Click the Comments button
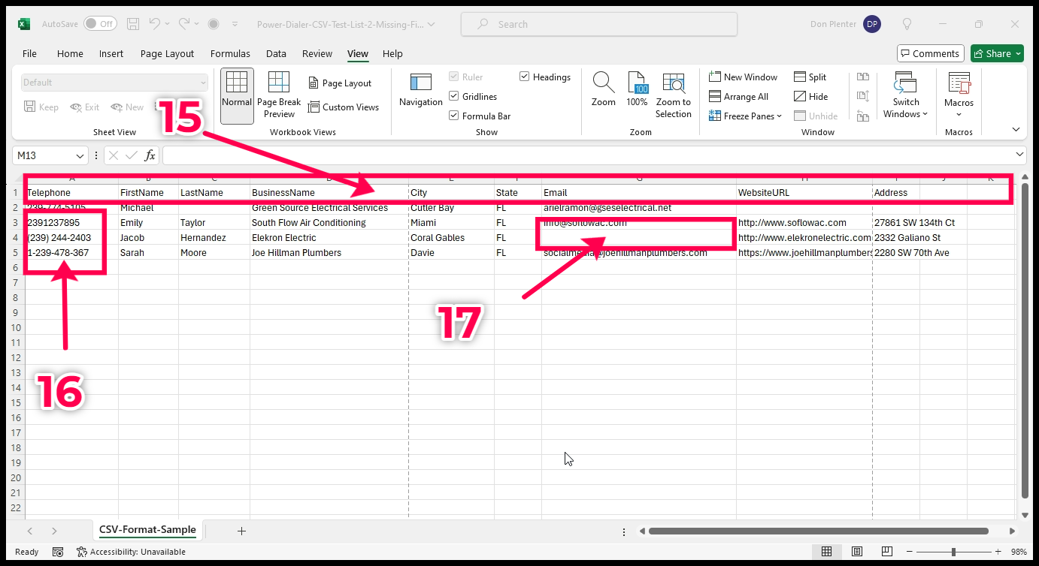This screenshot has height=566, width=1039. click(x=930, y=54)
